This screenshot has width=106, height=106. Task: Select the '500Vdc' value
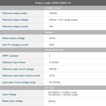tap(53, 69)
